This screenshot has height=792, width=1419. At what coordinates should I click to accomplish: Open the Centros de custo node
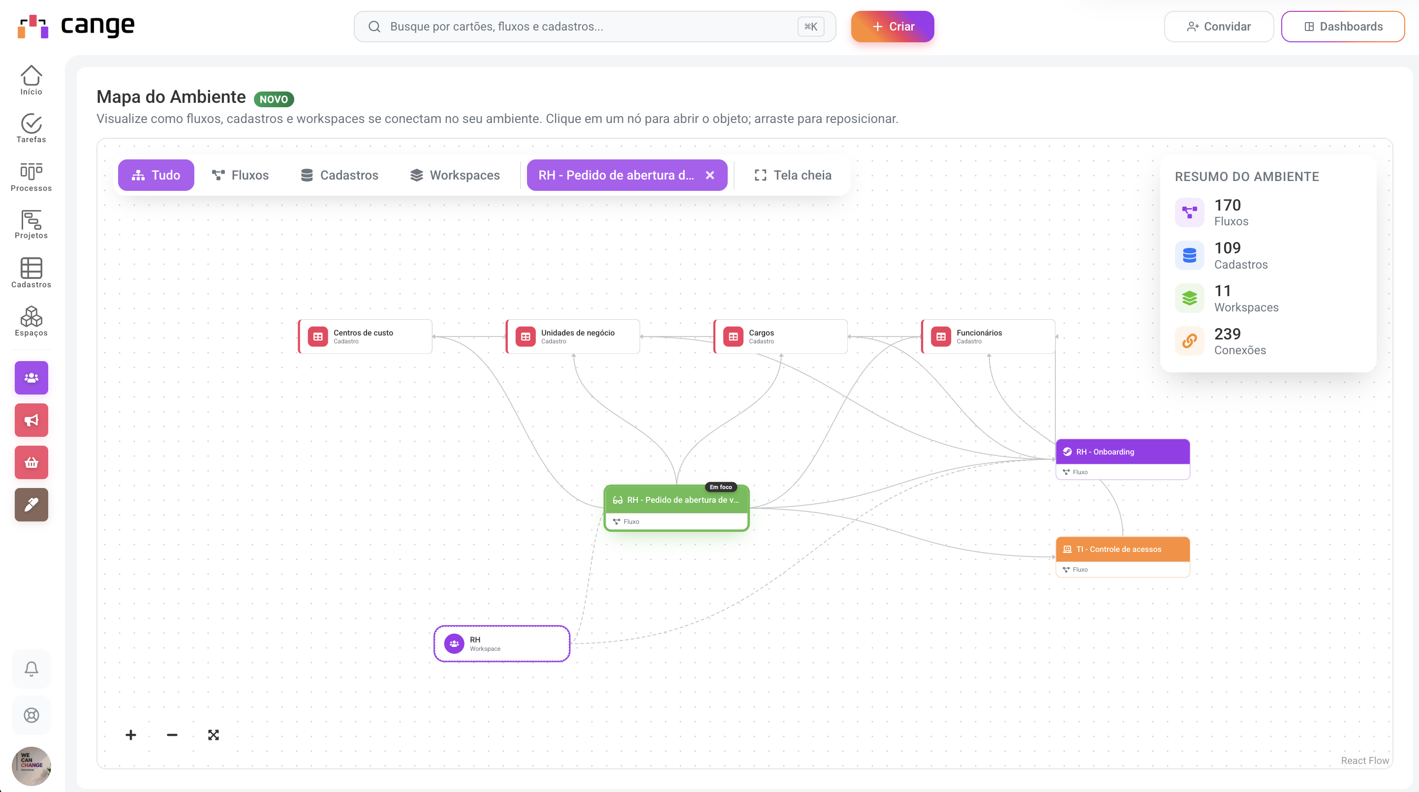click(365, 336)
